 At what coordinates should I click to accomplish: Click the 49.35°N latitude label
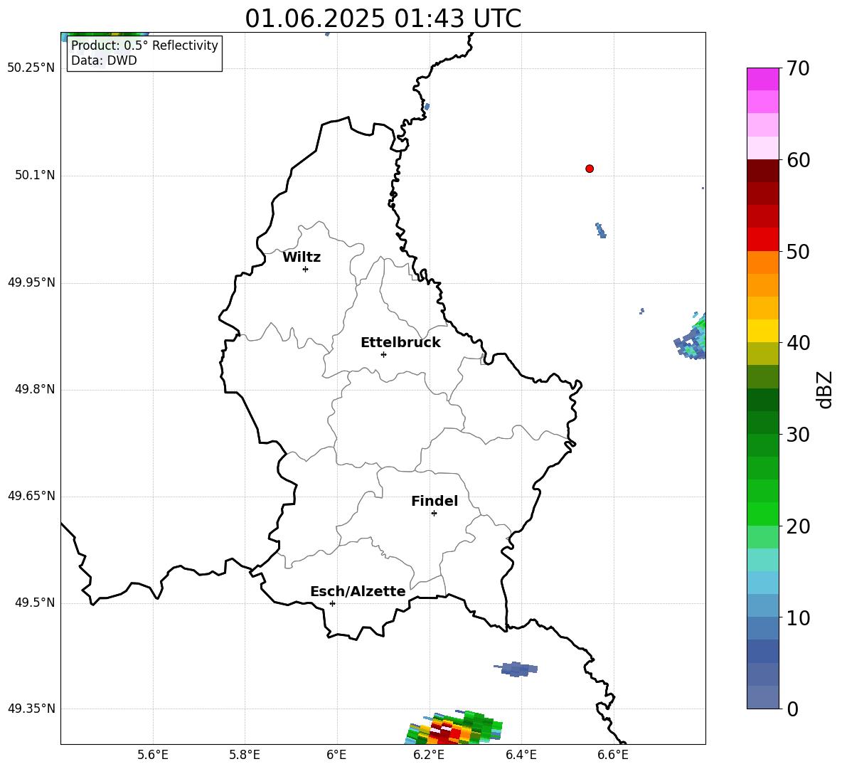click(31, 709)
